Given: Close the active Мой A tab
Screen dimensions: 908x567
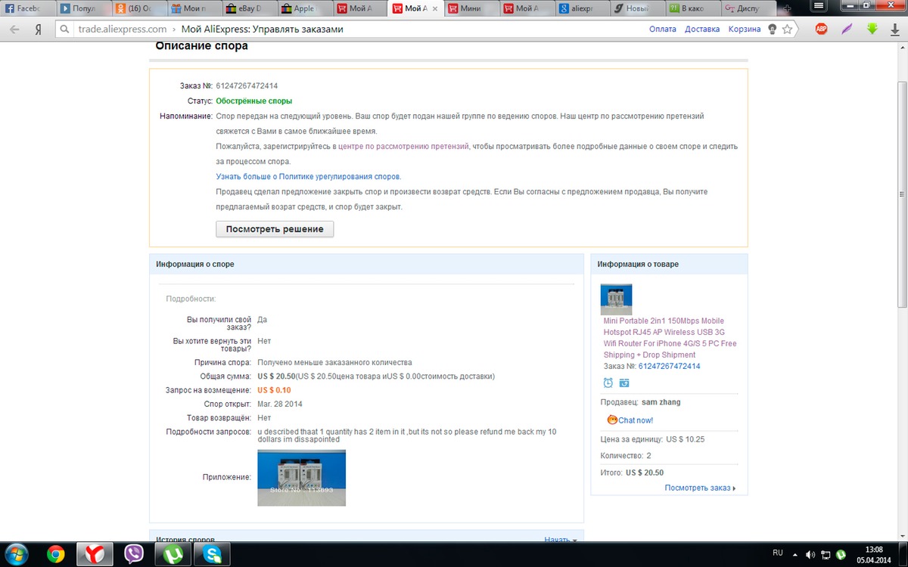Looking at the screenshot, I should (434, 9).
